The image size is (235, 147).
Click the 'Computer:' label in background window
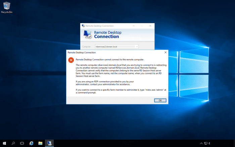click(x=87, y=47)
